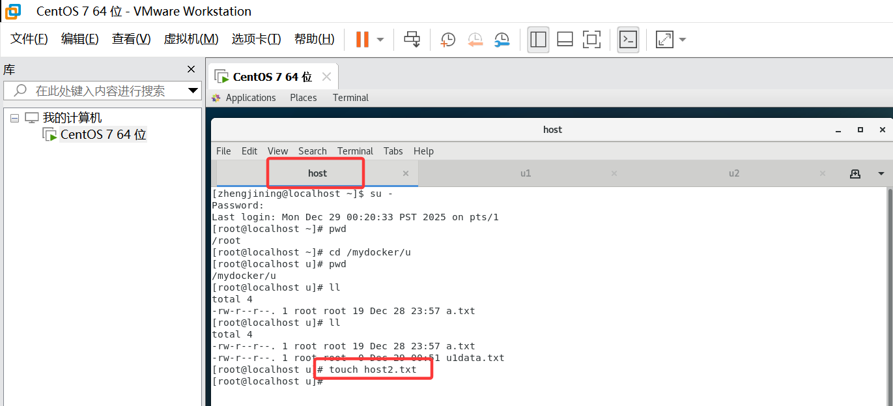
Task: Collapse the 我的计算机 tree node
Action: click(14, 117)
